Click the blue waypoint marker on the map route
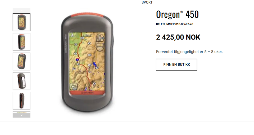 click(x=78, y=60)
